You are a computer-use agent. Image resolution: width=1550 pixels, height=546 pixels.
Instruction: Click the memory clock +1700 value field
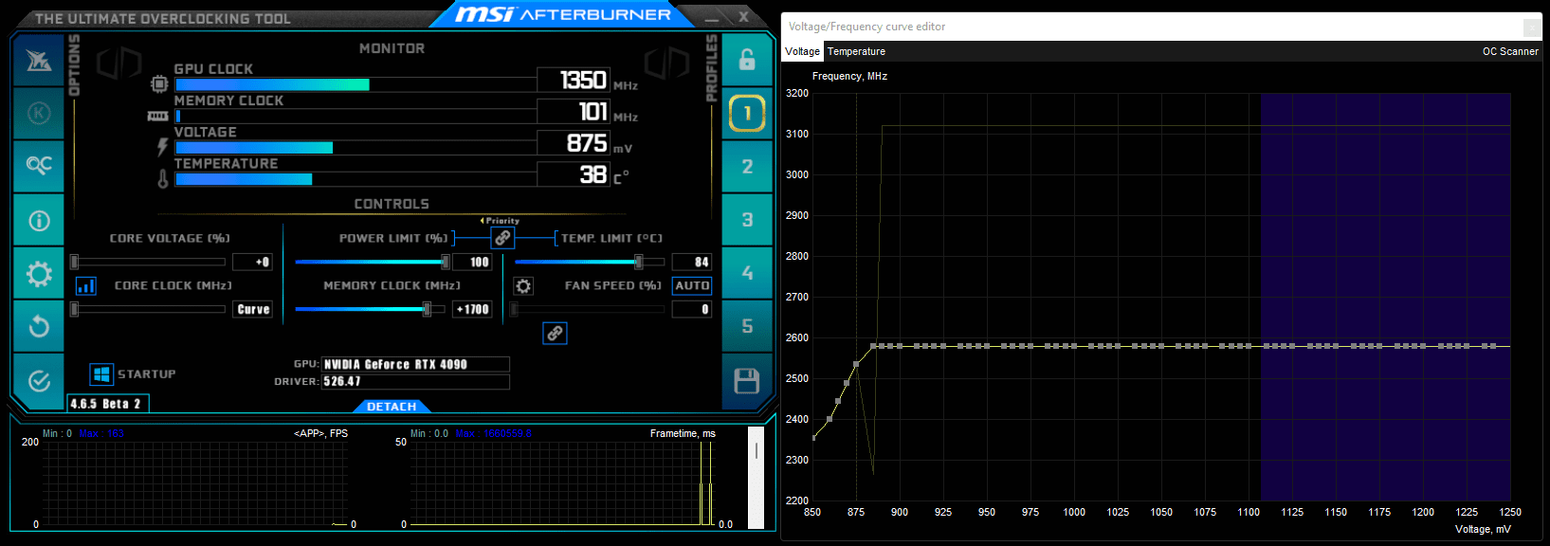coord(473,309)
